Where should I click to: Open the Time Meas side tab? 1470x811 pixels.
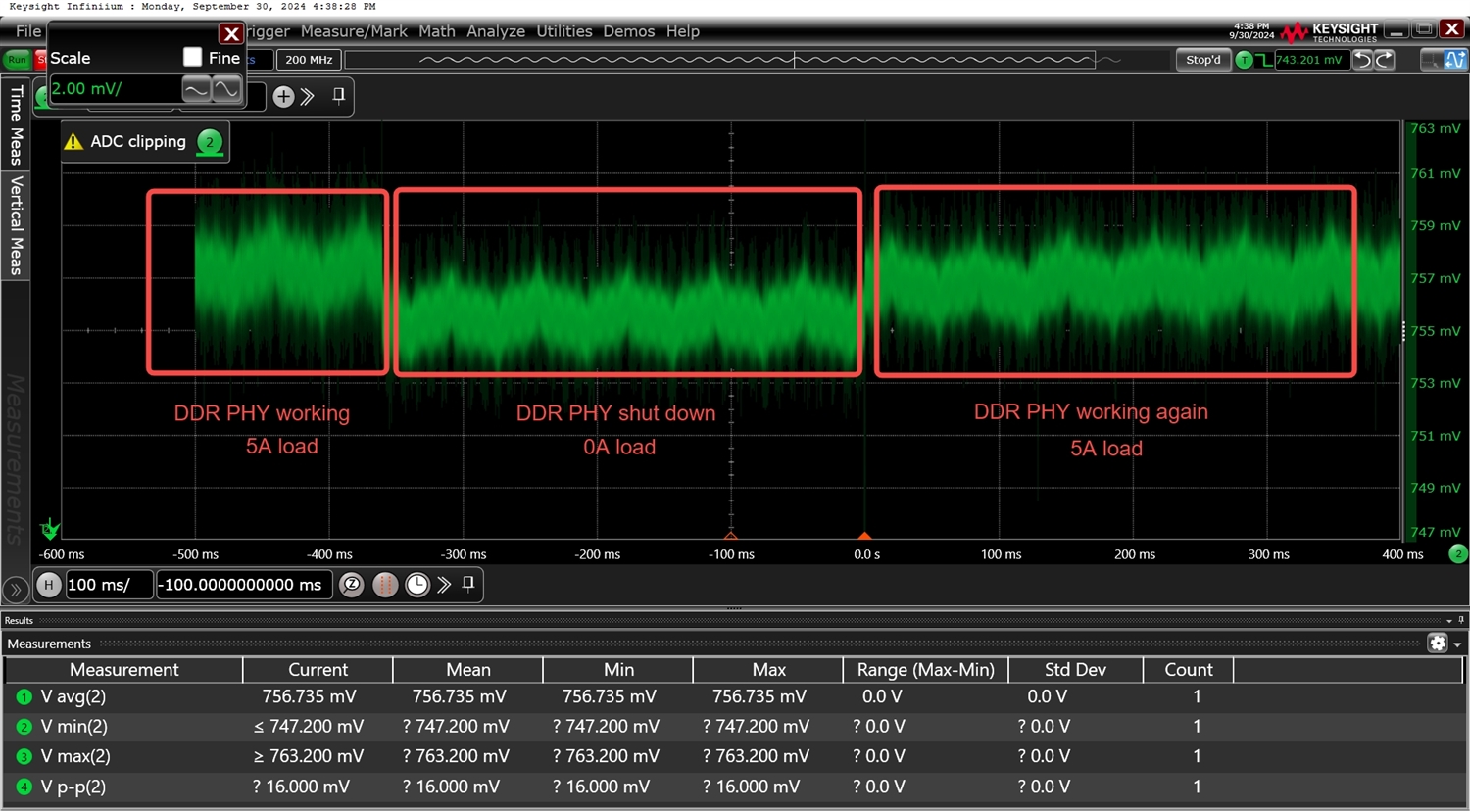(x=16, y=123)
